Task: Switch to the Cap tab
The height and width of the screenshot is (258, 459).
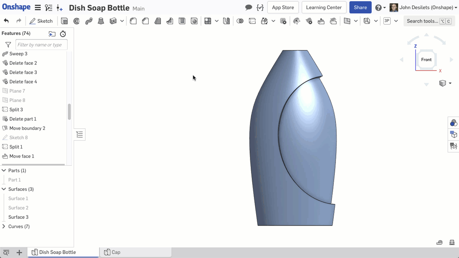Action: tap(116, 252)
